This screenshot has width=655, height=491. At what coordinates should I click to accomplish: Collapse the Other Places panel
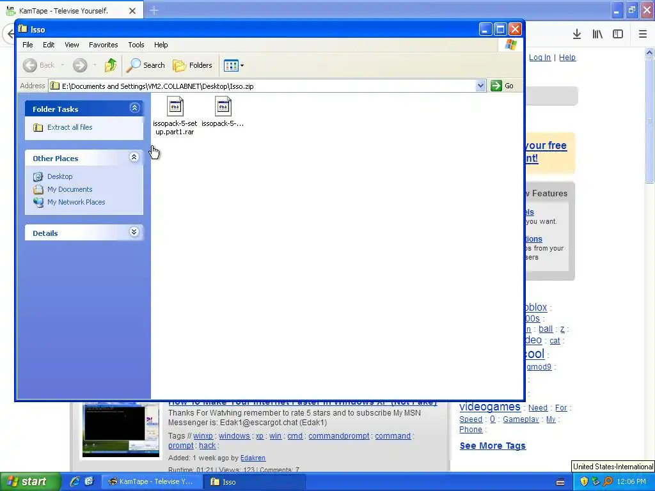pos(134,157)
